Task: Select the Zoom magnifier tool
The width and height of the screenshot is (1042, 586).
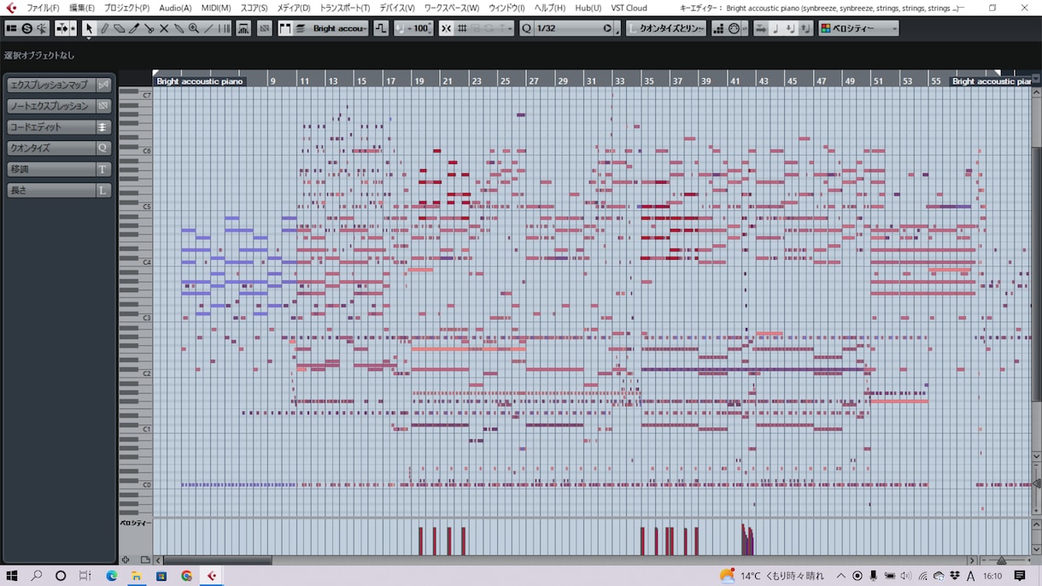Action: pyautogui.click(x=194, y=28)
